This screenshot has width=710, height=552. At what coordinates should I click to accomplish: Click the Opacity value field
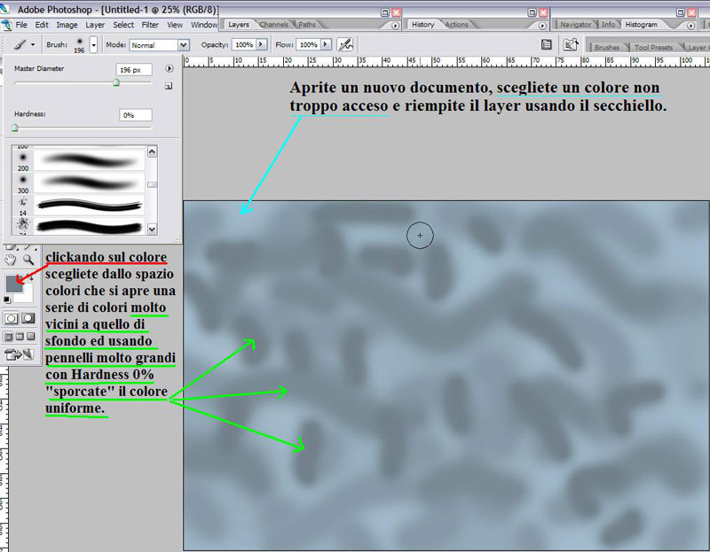[243, 45]
